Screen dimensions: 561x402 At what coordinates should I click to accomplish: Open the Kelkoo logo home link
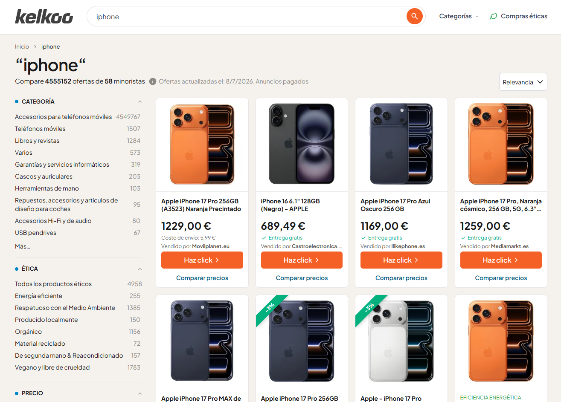(44, 16)
